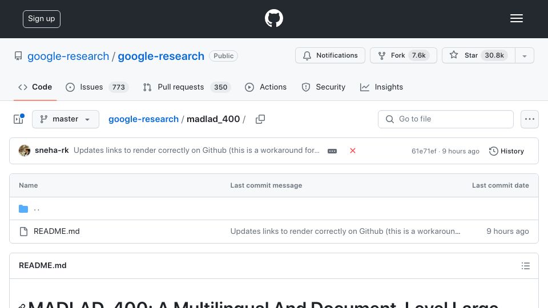Open the google-research repository name link
548x308 pixels.
[161, 56]
